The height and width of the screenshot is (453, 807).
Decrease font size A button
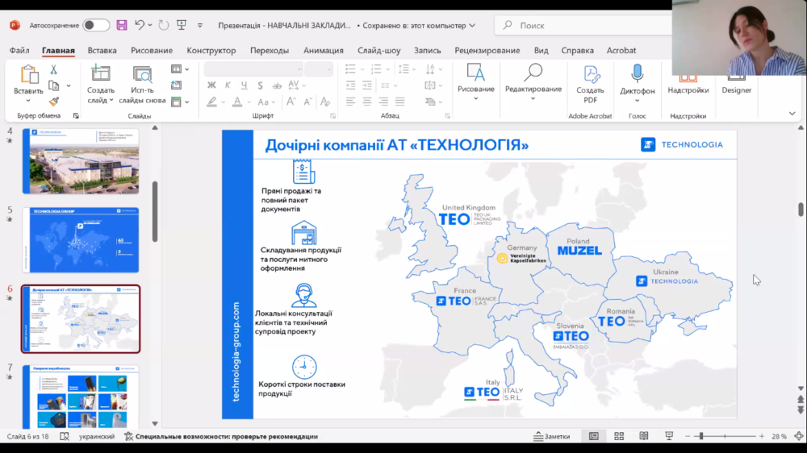click(307, 102)
